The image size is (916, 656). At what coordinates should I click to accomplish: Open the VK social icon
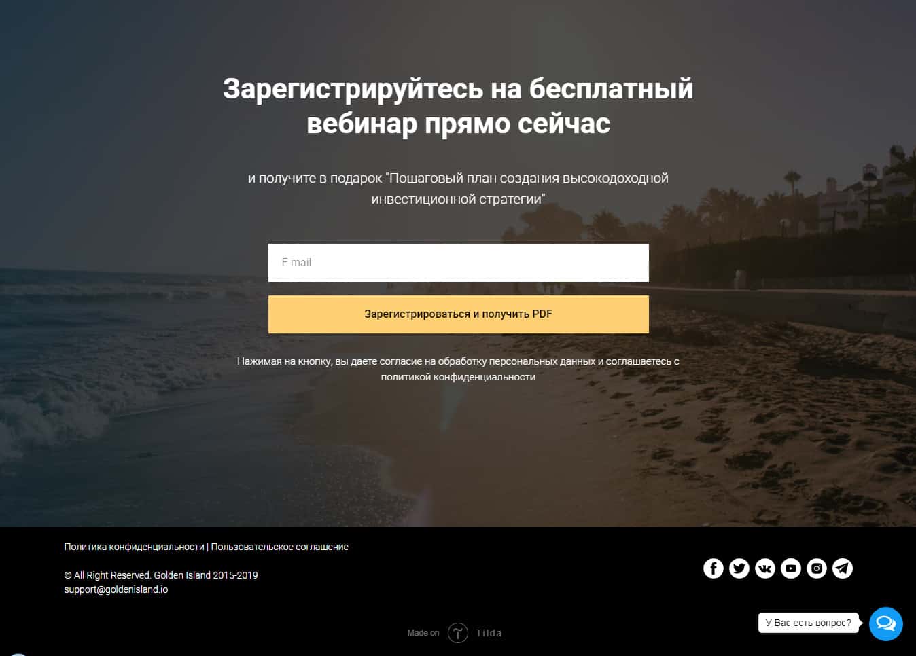click(x=764, y=568)
